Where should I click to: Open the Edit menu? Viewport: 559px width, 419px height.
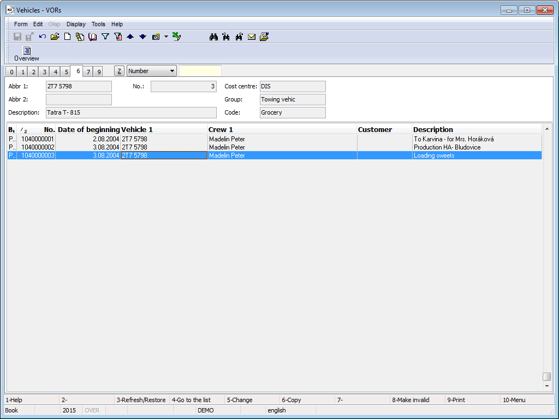(38, 24)
